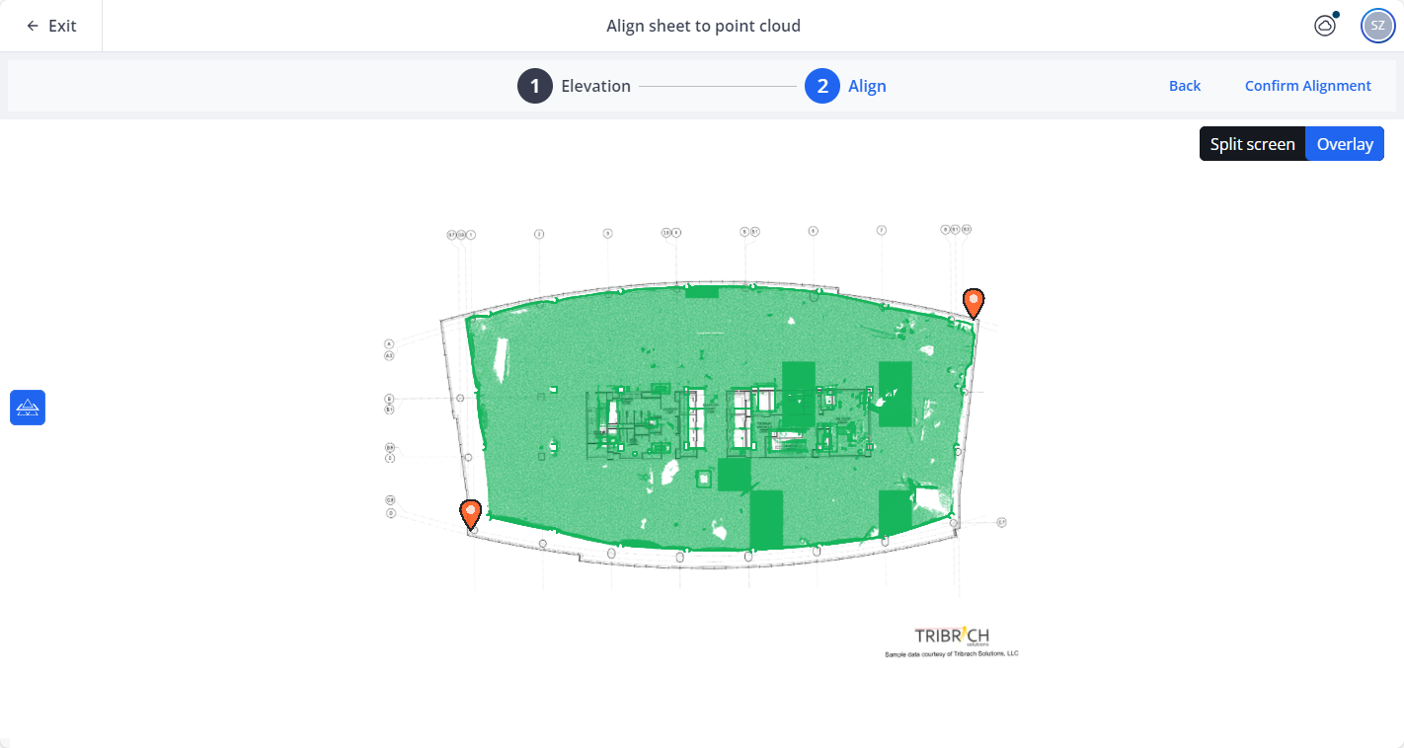Open the SZ user avatar menu
Viewport: 1404px width, 748px height.
(x=1377, y=26)
